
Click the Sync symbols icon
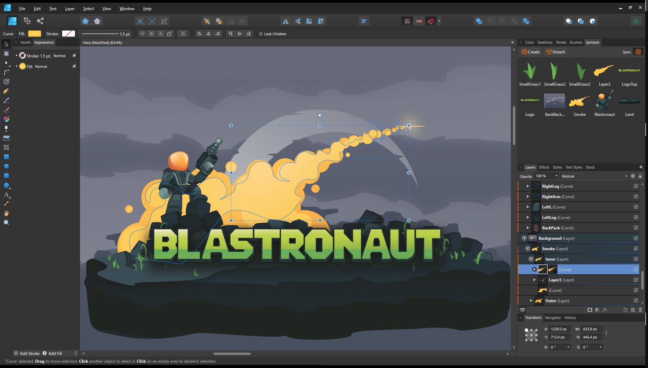[638, 52]
